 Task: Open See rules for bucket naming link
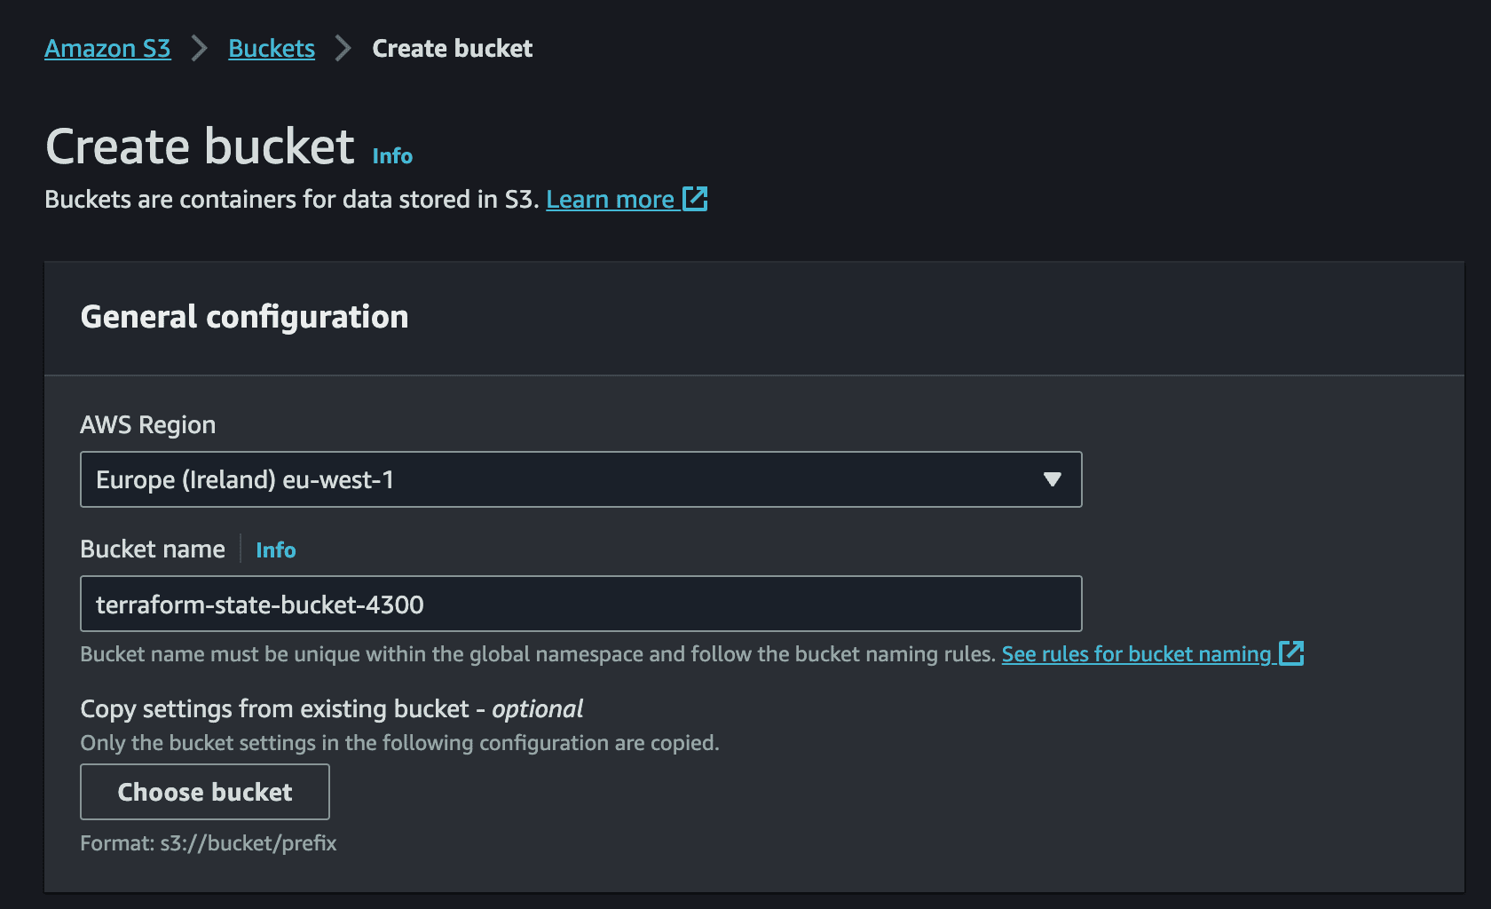1136,653
